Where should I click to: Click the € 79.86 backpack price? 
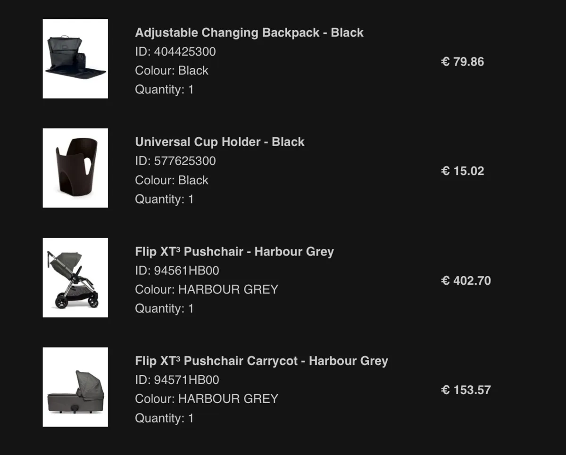click(462, 62)
